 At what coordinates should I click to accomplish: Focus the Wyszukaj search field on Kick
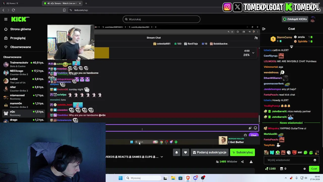pos(161,19)
